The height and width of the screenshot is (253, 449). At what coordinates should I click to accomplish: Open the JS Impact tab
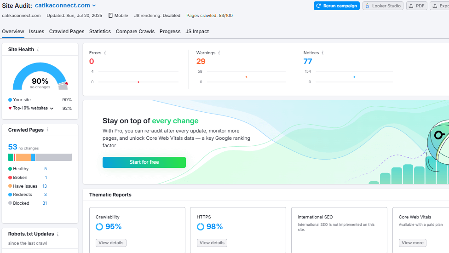pyautogui.click(x=197, y=31)
